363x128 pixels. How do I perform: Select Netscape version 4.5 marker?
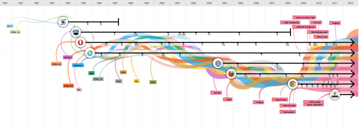[x=135, y=34]
